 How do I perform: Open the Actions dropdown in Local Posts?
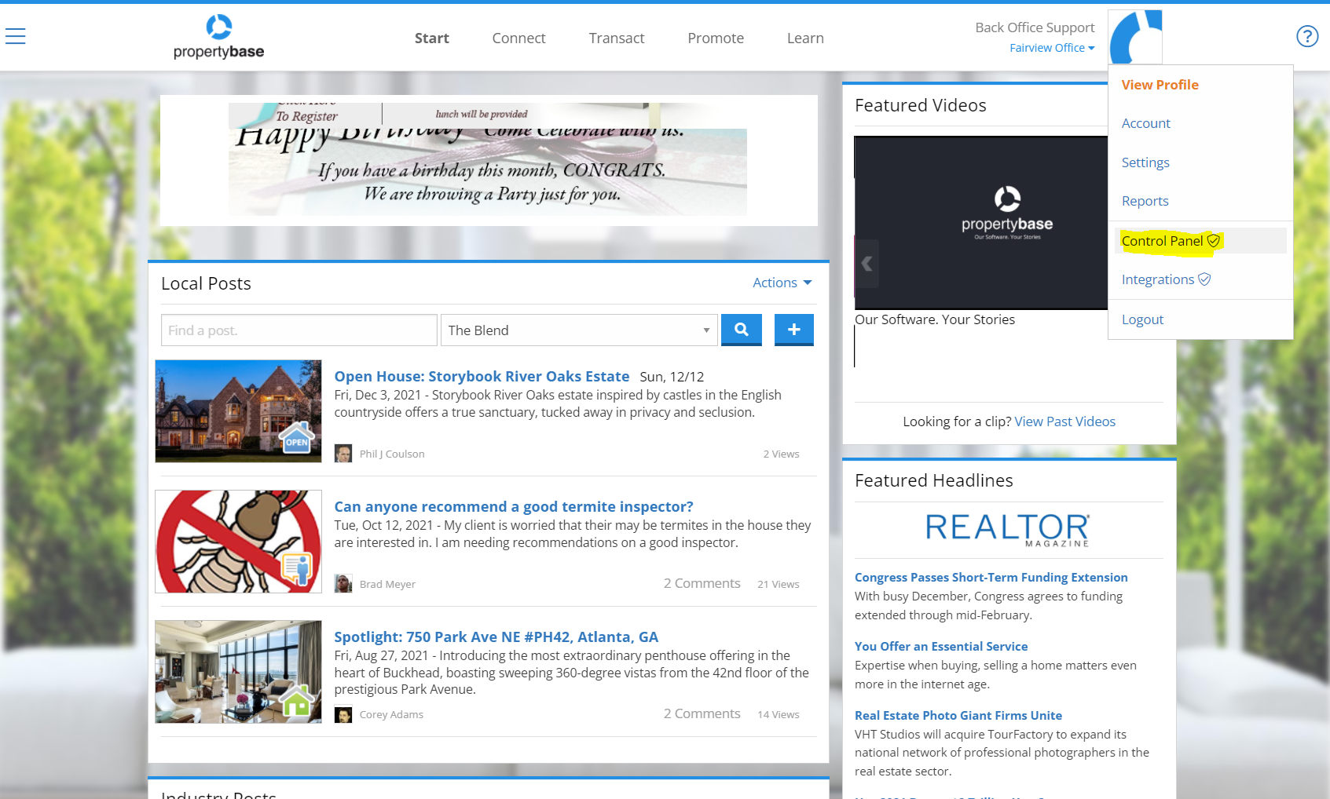[782, 283]
